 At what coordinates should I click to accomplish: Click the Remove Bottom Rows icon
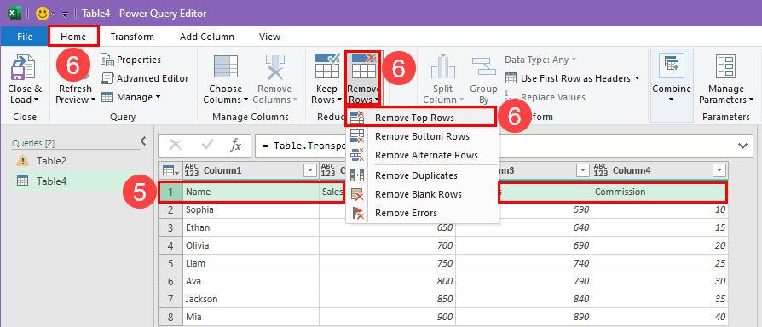[x=357, y=136]
